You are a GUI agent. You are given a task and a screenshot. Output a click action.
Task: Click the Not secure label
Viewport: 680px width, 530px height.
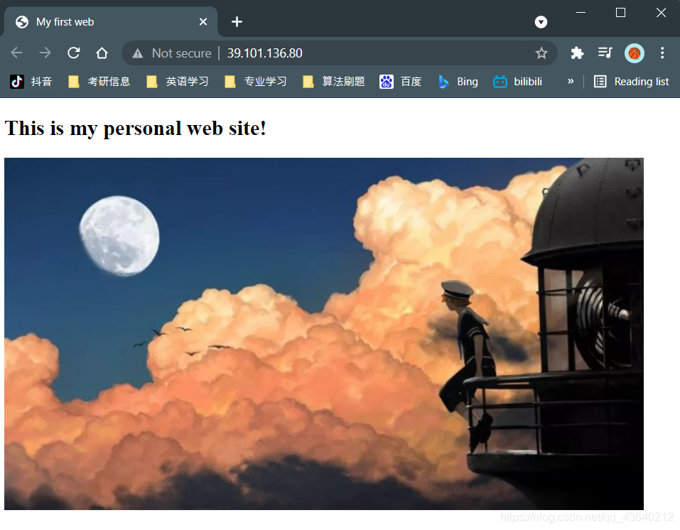182,53
